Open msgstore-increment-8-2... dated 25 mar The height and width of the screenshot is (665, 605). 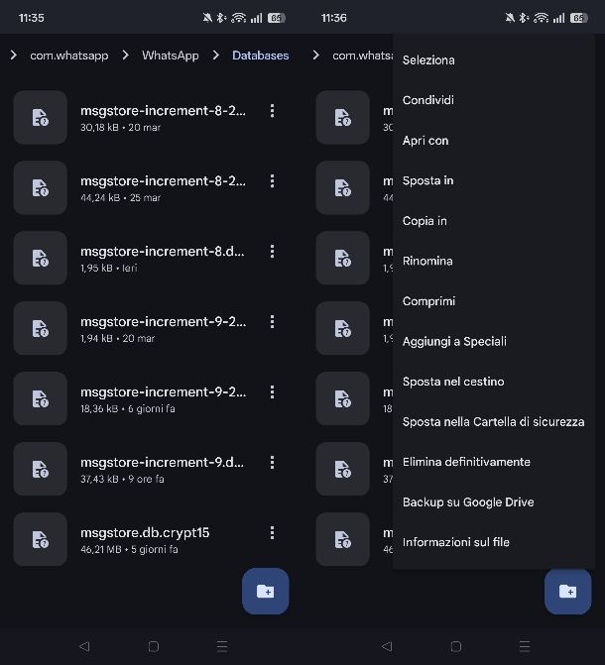[x=163, y=181]
